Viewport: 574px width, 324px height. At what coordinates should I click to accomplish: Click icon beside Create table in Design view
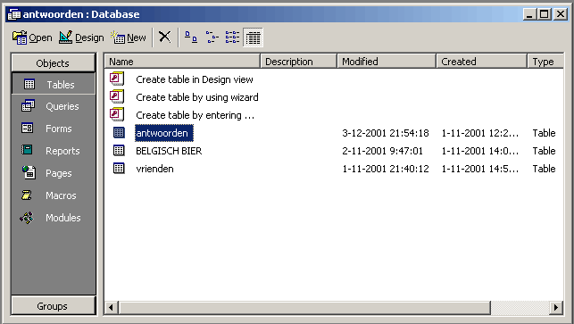tap(118, 79)
